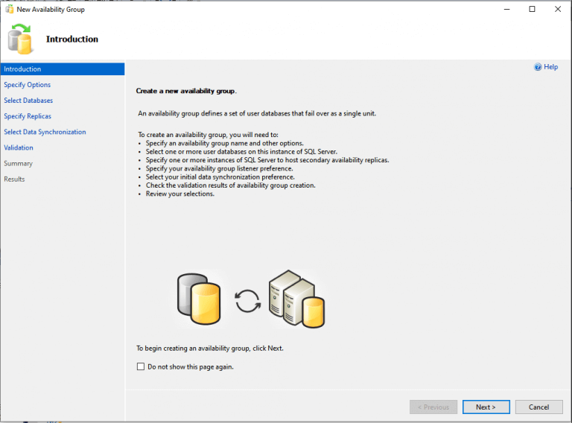This screenshot has height=423, width=572.
Task: Click the circular sync arrows illustration
Action: point(247,301)
